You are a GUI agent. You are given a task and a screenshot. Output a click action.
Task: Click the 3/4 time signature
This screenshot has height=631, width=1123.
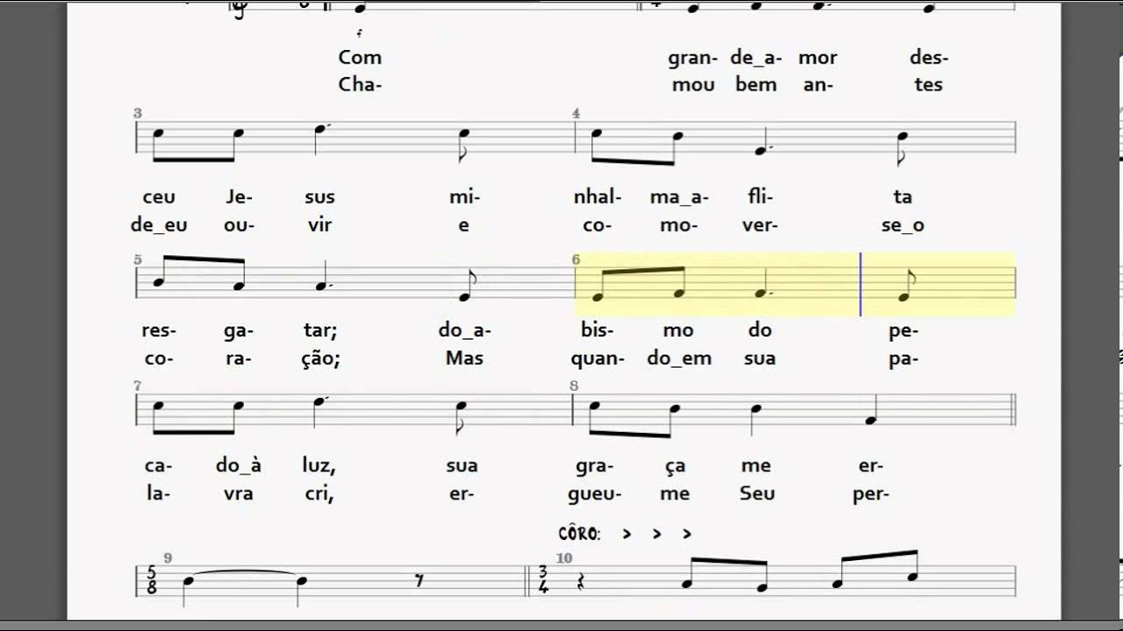[543, 580]
